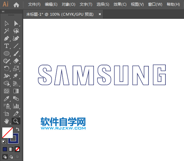The image size is (184, 161).
Task: Choose the Direct Selection tool
Action: (16, 24)
